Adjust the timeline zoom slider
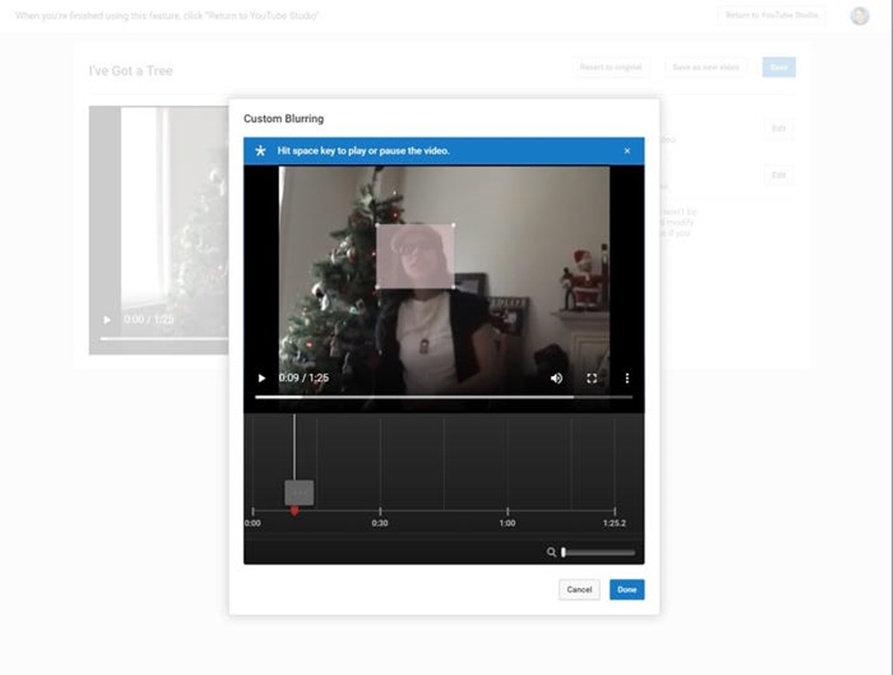893x675 pixels. (598, 552)
